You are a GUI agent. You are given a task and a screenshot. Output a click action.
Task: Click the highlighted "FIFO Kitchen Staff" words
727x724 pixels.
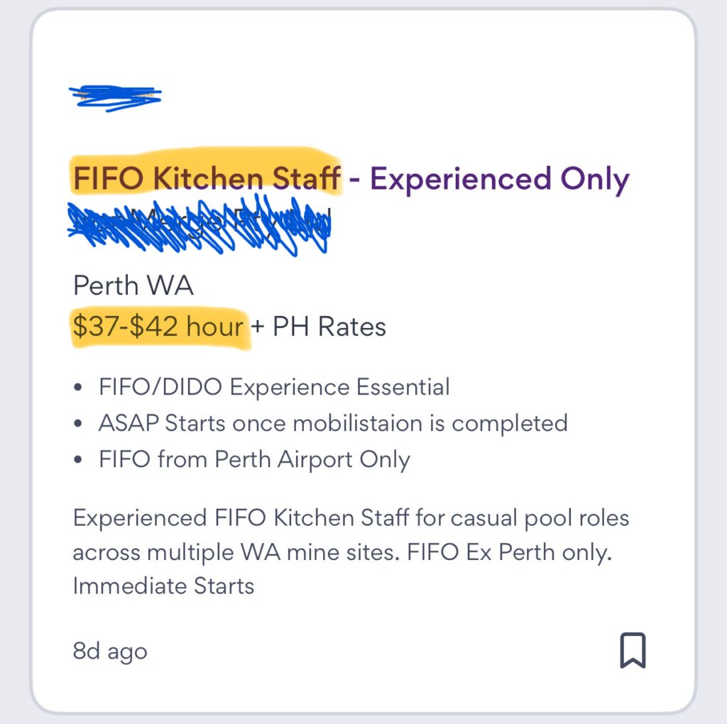(x=206, y=179)
